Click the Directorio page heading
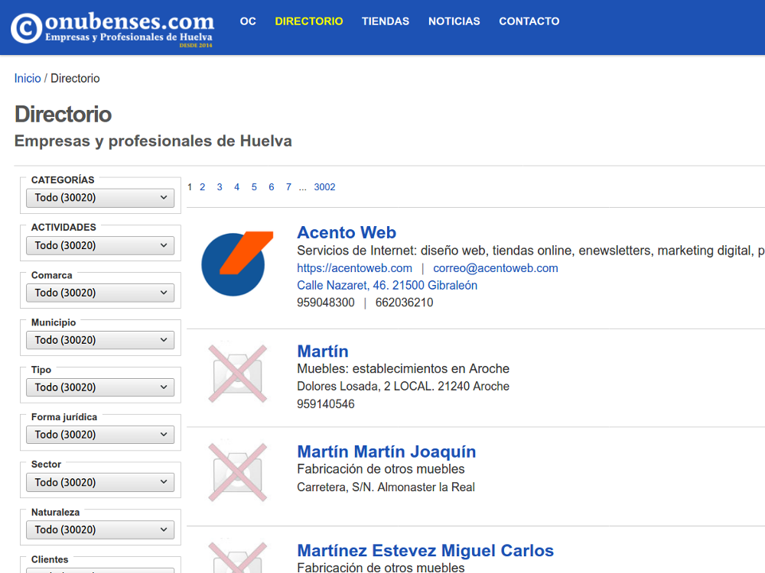 click(x=63, y=115)
